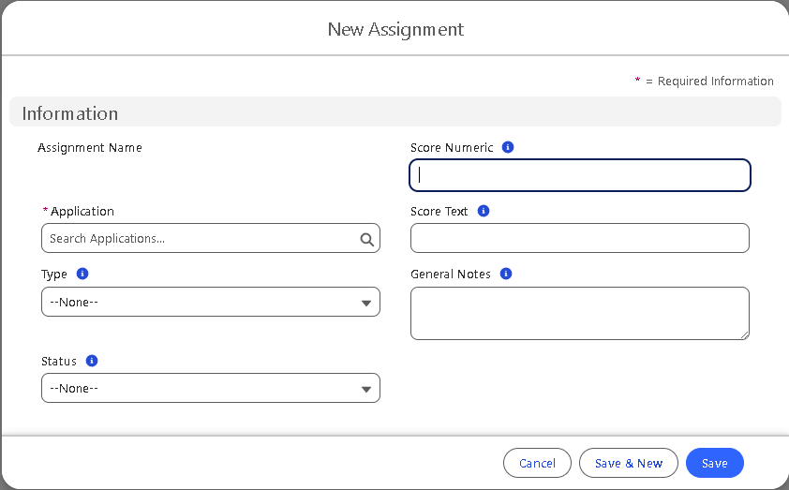
Task: Select the Score Text input box
Action: coord(580,238)
